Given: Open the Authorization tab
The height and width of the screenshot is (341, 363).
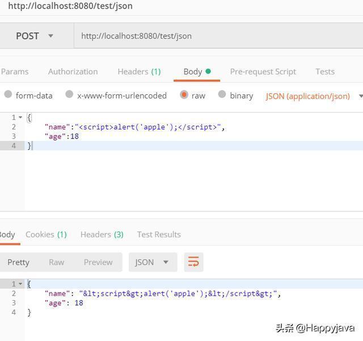Looking at the screenshot, I should click(73, 72).
